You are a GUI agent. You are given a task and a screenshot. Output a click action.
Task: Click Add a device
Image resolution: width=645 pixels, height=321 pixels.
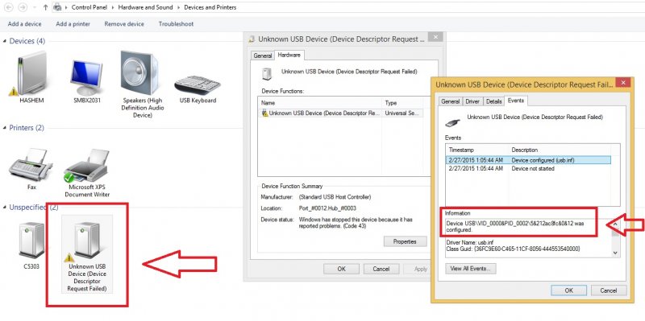24,24
